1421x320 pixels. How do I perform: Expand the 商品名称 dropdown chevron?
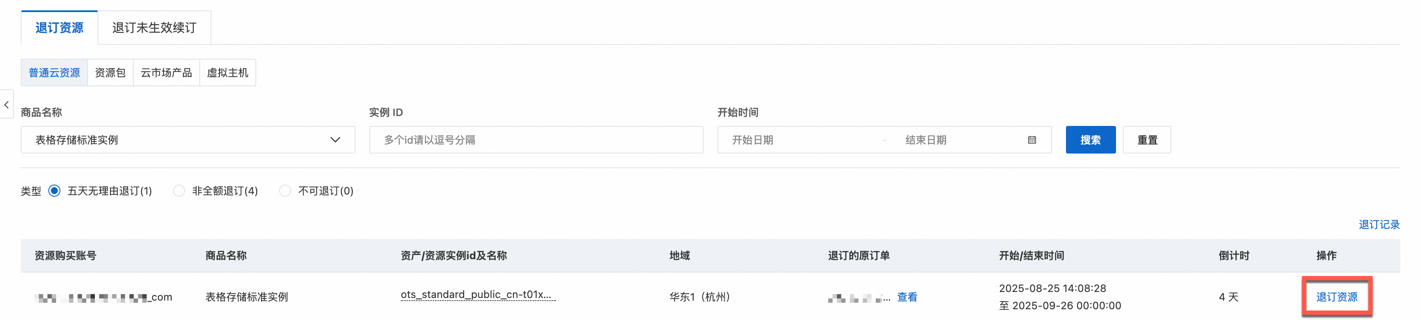pos(335,140)
